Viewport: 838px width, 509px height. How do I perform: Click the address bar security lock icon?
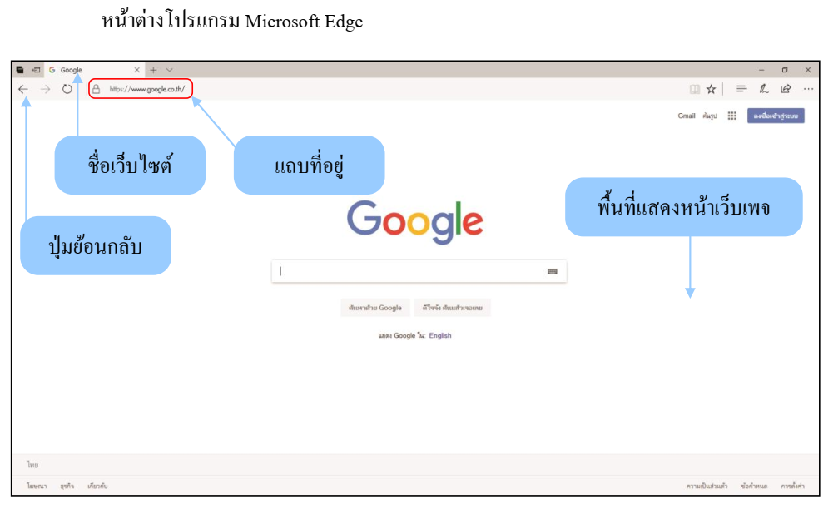[x=97, y=89]
